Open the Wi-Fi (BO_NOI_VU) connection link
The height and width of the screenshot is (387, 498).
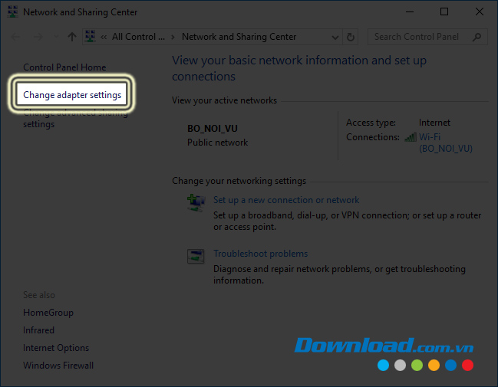click(x=445, y=143)
